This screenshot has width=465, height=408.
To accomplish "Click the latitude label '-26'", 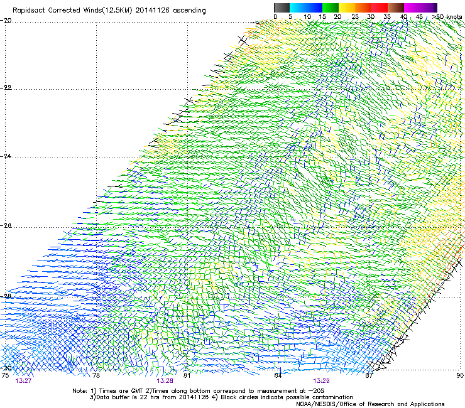I will click(x=6, y=225).
